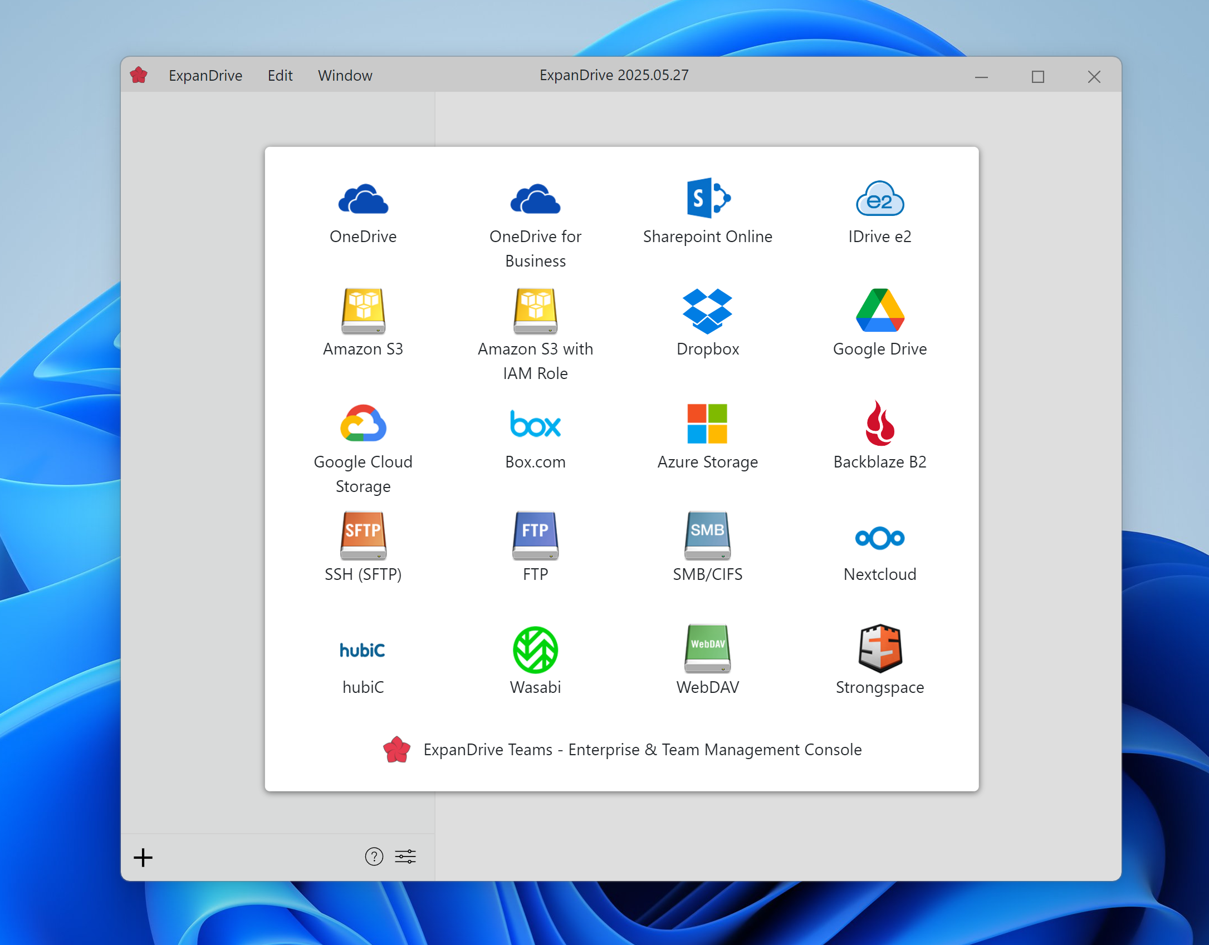Open settings sliders icon
1209x945 pixels.
click(x=405, y=857)
